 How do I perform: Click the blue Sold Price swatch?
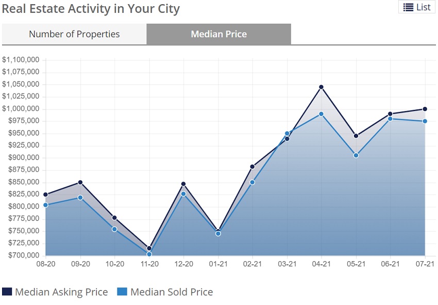pyautogui.click(x=122, y=292)
